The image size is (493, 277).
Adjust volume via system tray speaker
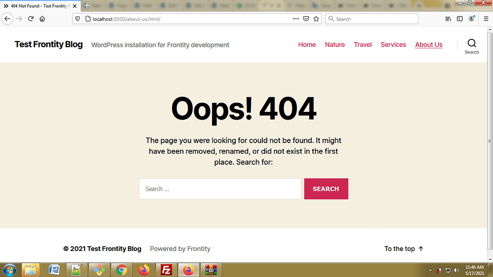(x=456, y=270)
